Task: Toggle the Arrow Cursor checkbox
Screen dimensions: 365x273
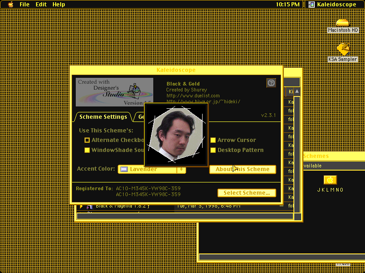Action: pos(213,140)
